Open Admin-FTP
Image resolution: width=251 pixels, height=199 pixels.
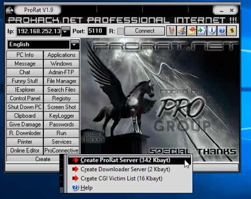[x=61, y=72]
